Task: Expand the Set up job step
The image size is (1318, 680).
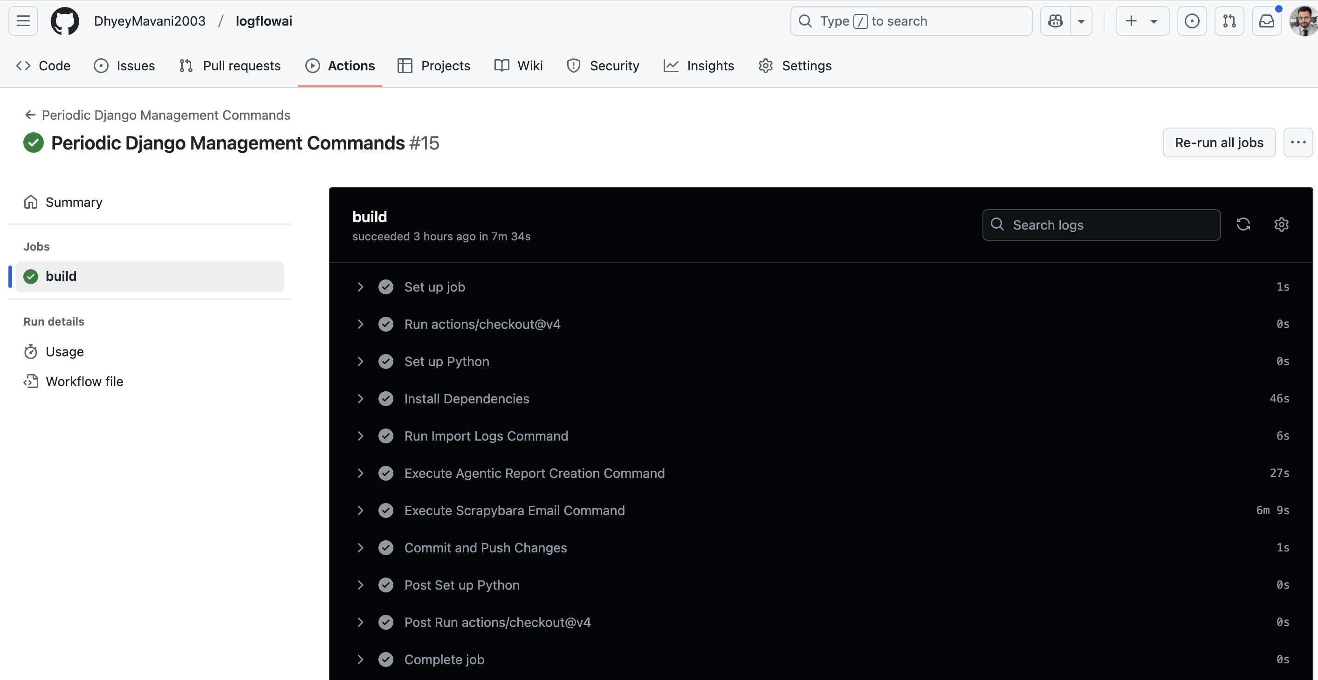Action: [360, 287]
